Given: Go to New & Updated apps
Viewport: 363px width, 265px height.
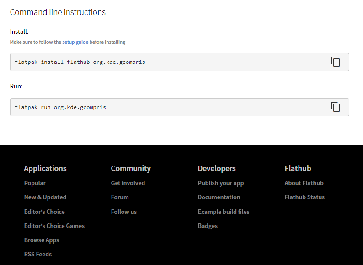Looking at the screenshot, I should pos(45,197).
